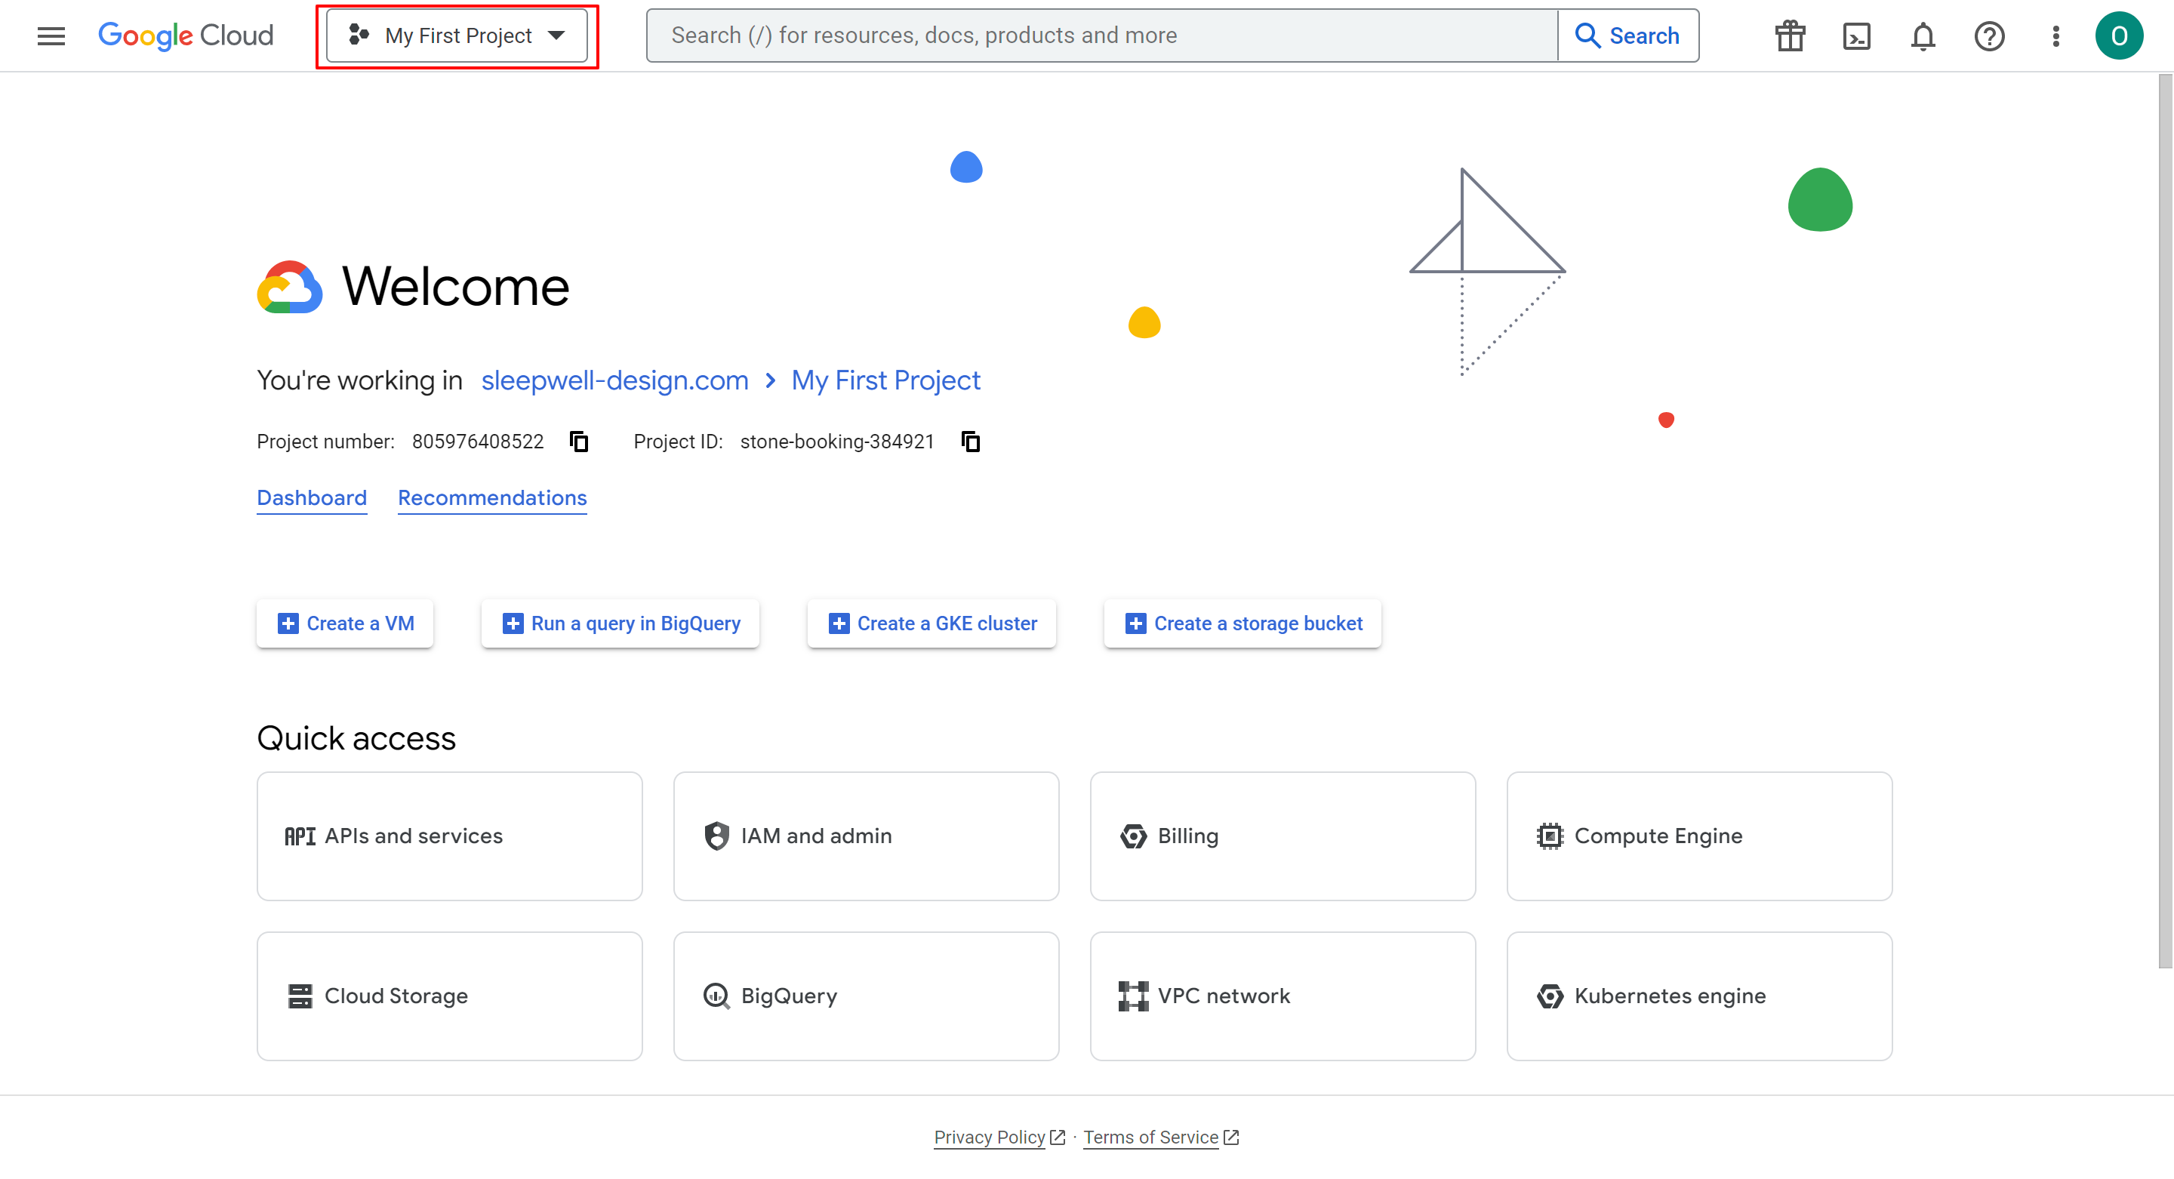
Task: Click the blue Search button
Action: (x=1628, y=35)
